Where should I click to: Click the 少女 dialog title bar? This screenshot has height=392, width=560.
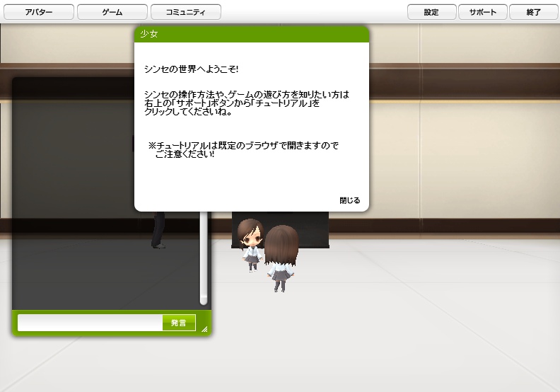click(x=252, y=34)
